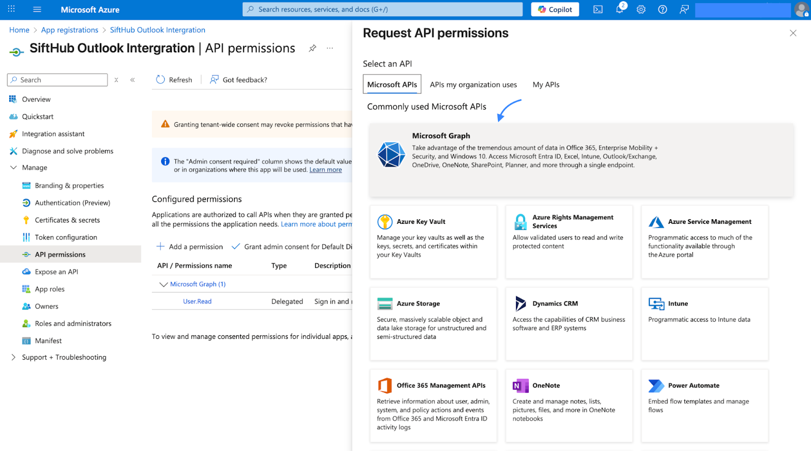Click Add a permission

point(190,247)
